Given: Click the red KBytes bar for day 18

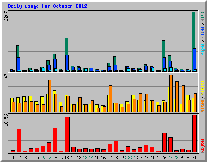Looking at the screenshot, I should [116, 147].
